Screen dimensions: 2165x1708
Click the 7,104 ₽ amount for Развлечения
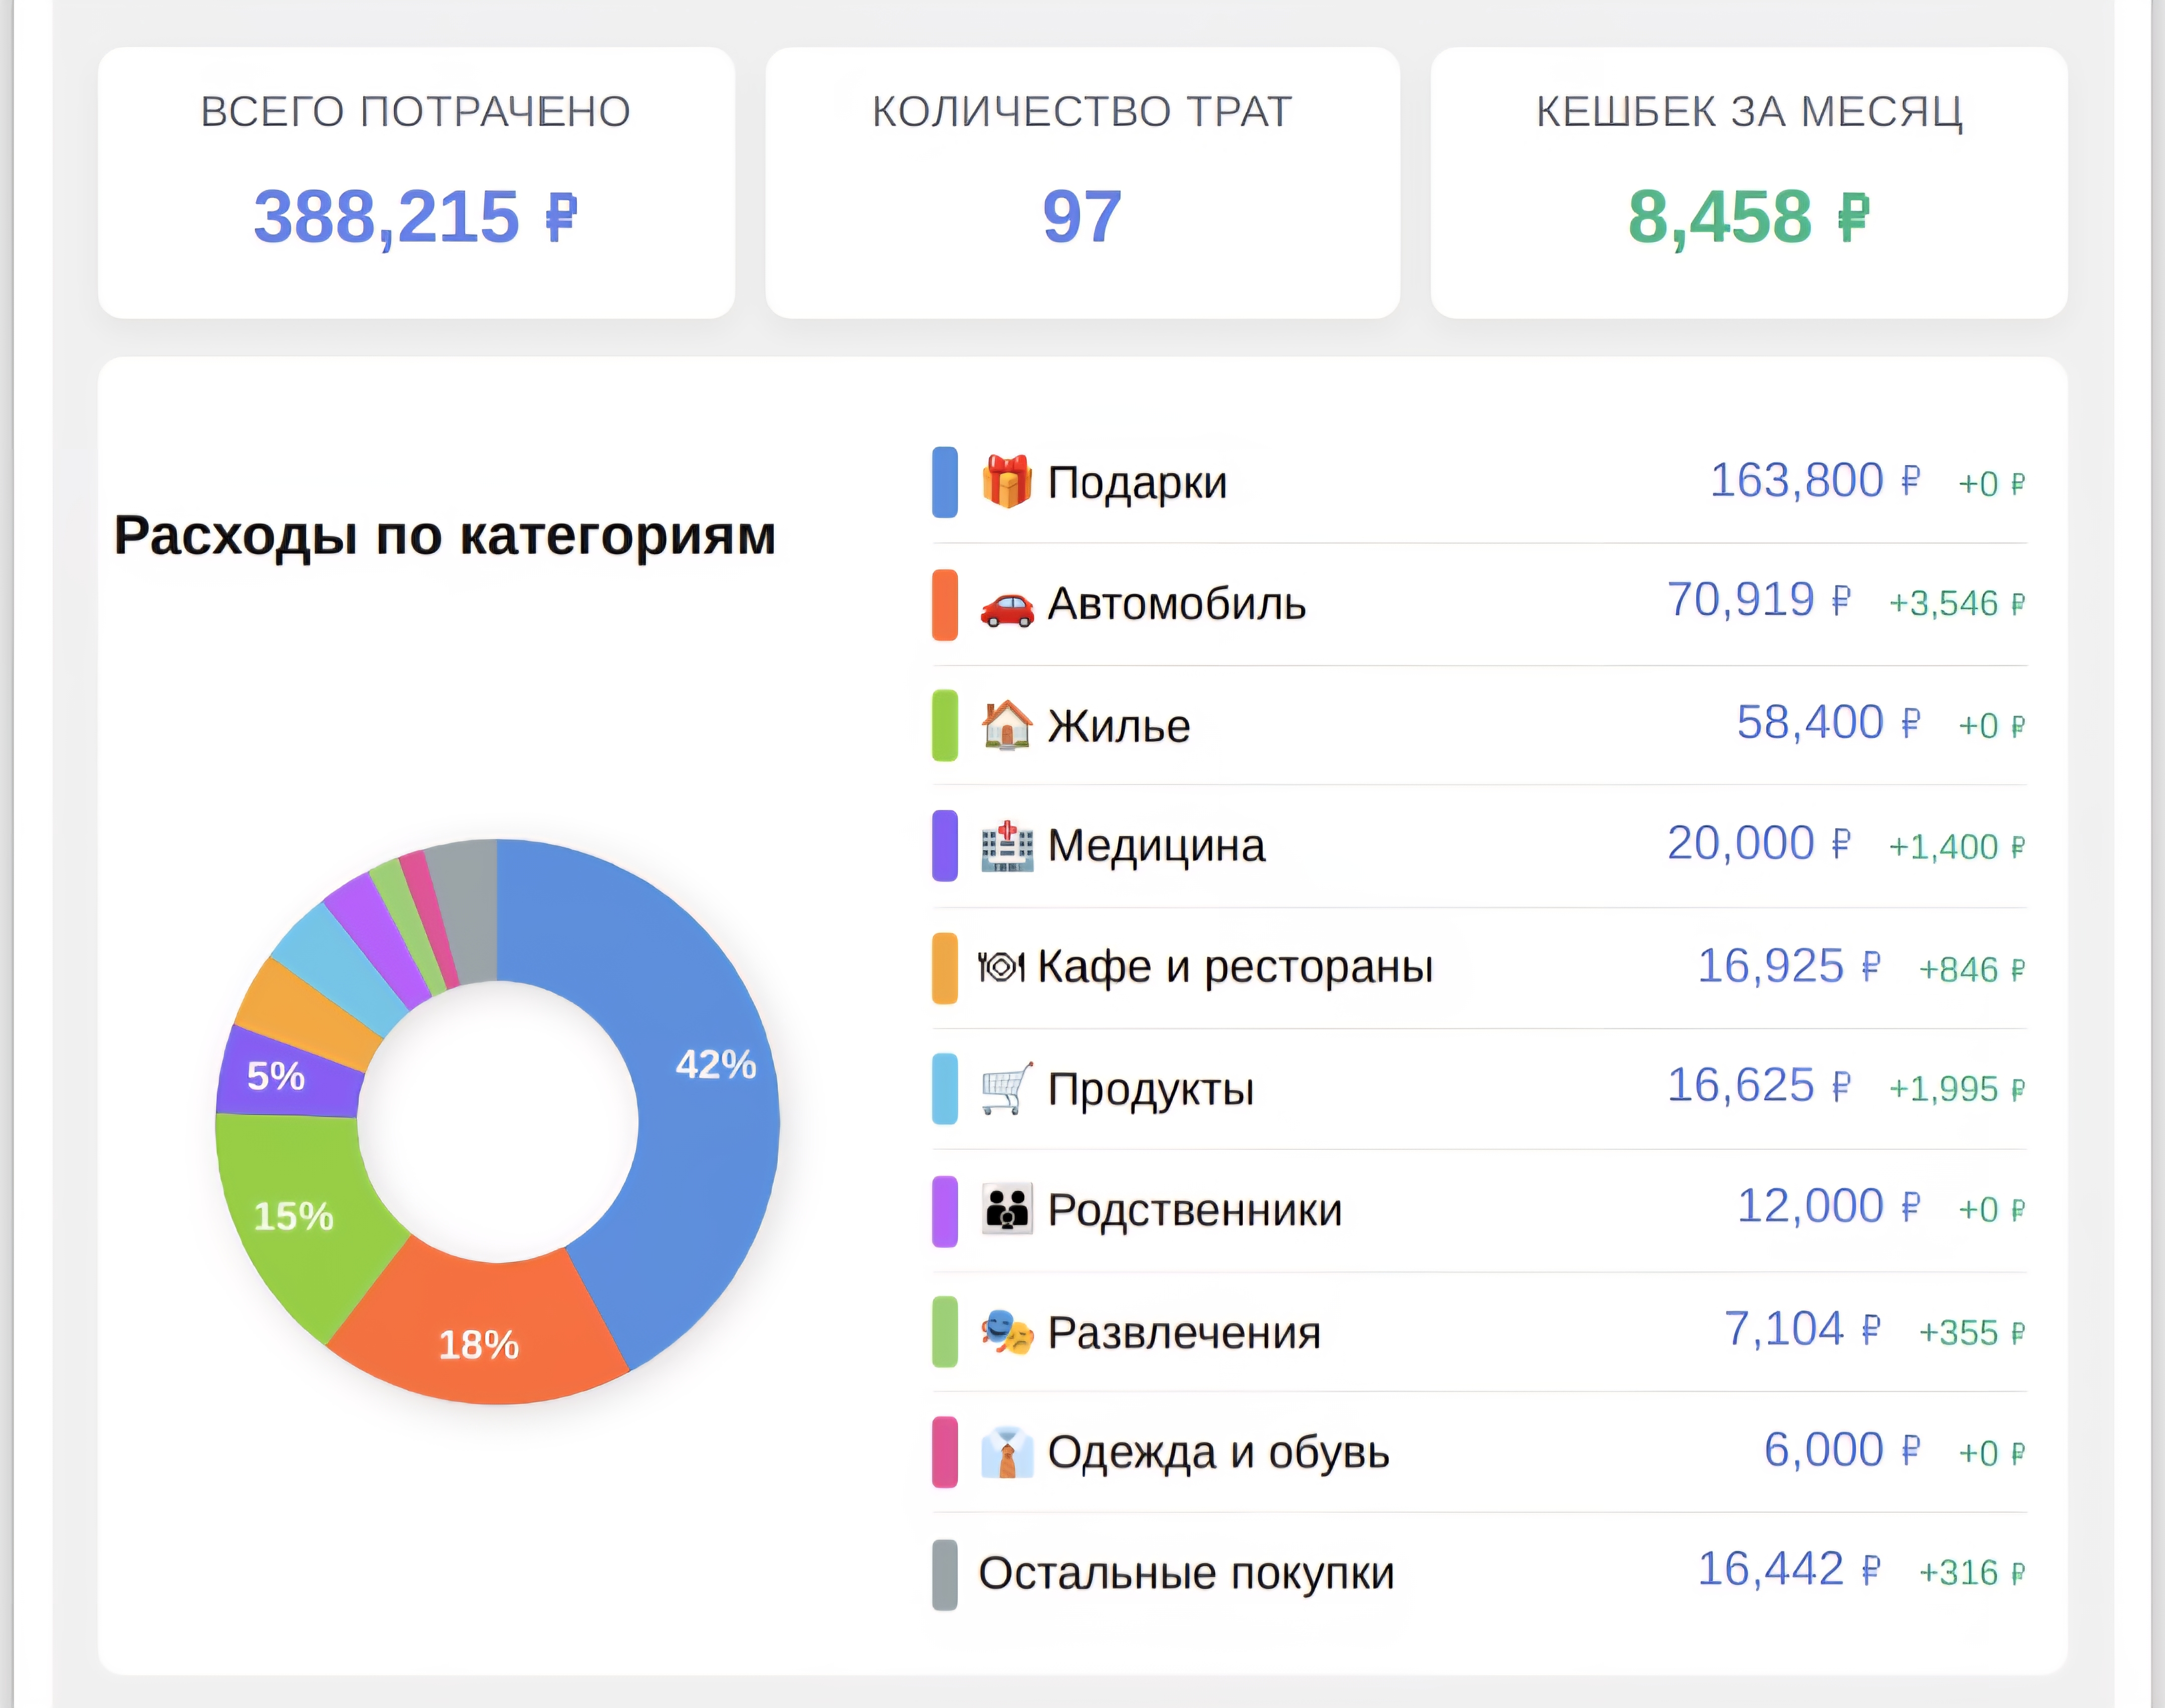tap(1803, 1329)
